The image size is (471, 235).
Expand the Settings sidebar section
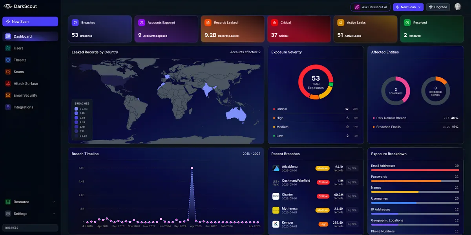(30, 213)
